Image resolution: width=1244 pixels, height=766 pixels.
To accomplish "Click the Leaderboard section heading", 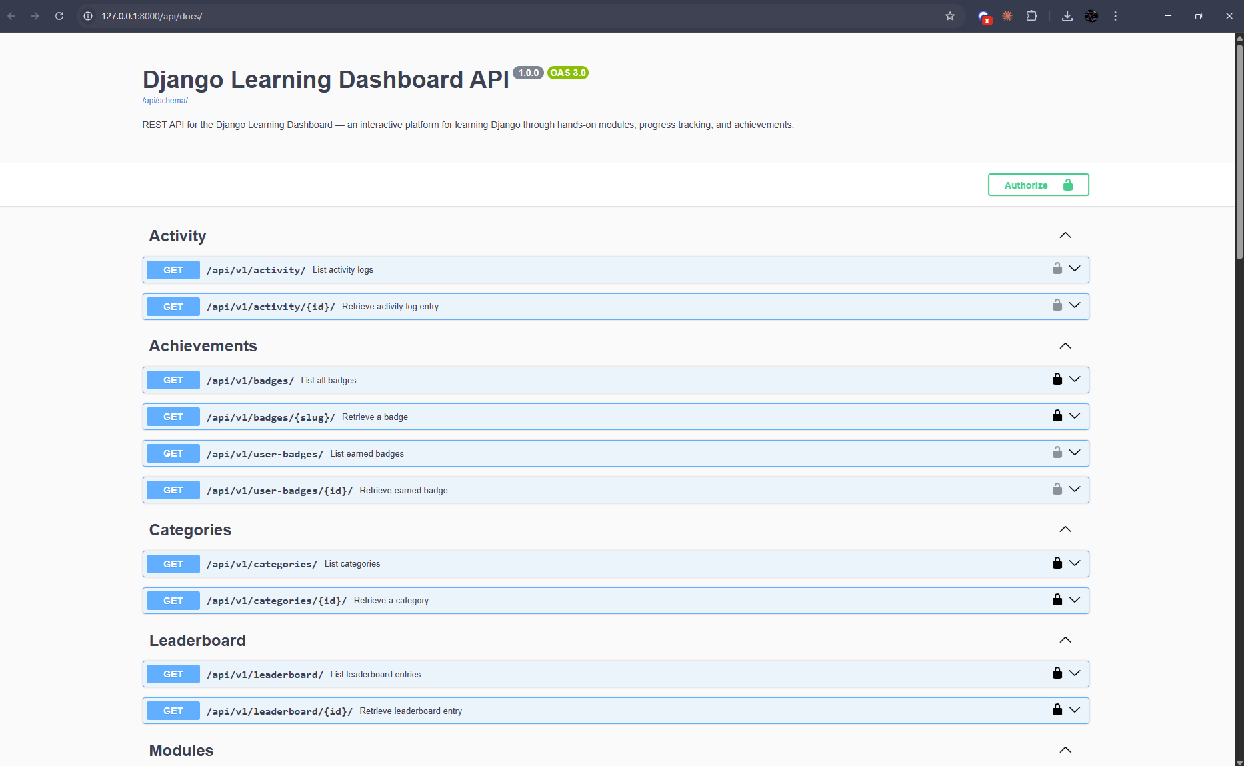I will pos(197,641).
